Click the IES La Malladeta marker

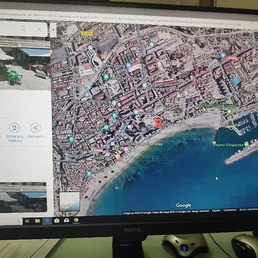tap(152, 45)
